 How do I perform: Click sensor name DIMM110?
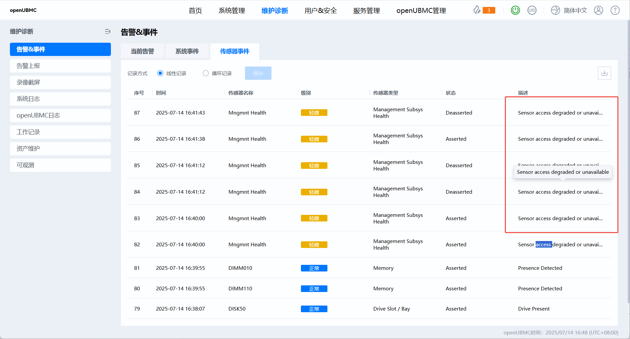click(240, 289)
